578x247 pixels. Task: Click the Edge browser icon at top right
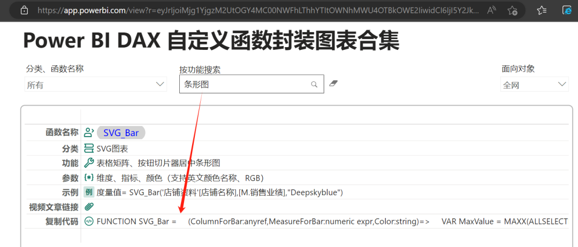[567, 10]
